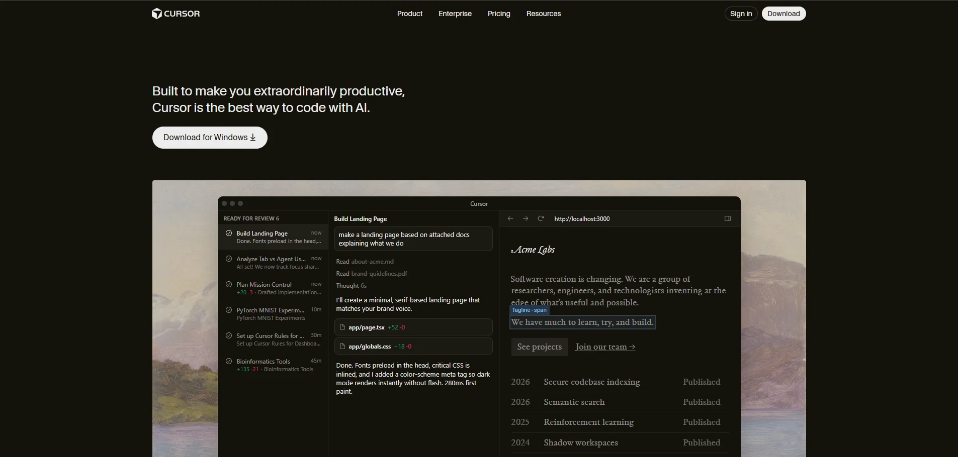Click check icon beside Bioinformatics Tools
This screenshot has width=958, height=457.
(229, 362)
